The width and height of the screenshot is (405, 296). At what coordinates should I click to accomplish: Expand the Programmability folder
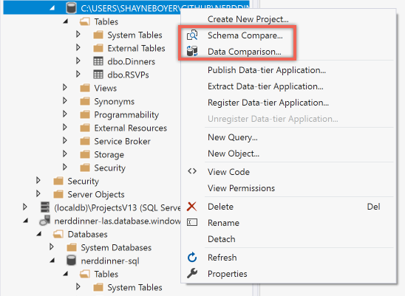pyautogui.click(x=65, y=114)
